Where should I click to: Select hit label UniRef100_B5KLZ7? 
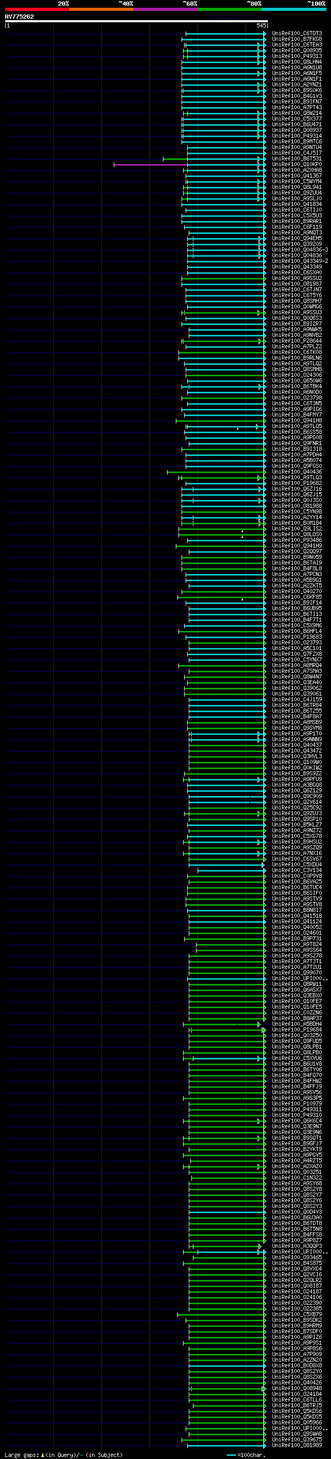click(297, 824)
